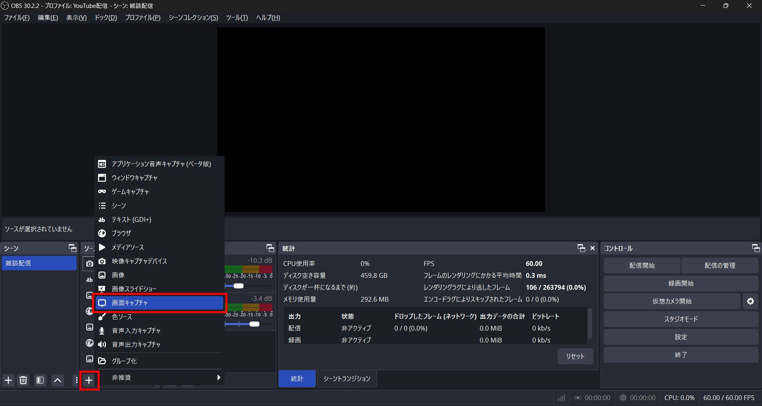Screen dimensions: 762x406
Task: Open the ドック menu
Action: point(106,17)
